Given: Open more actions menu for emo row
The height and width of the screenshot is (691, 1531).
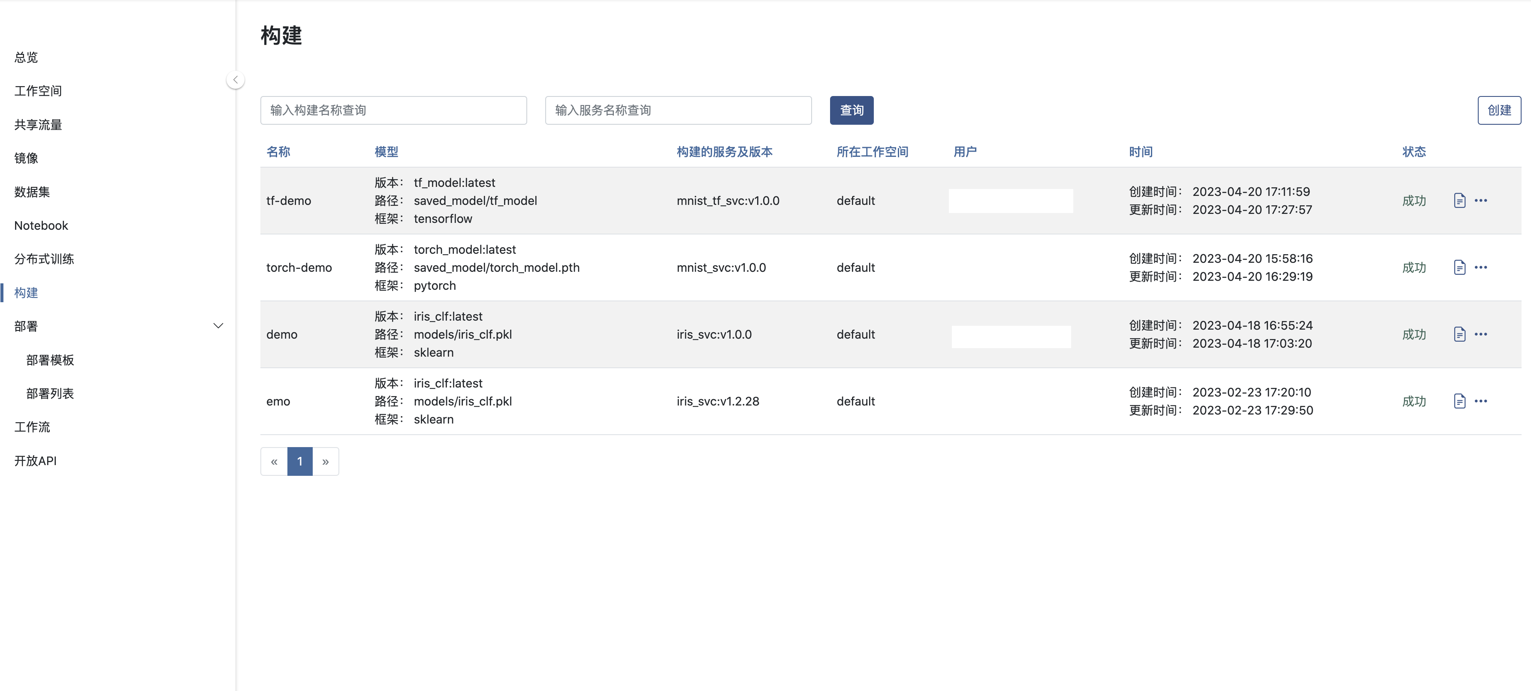Looking at the screenshot, I should (x=1480, y=401).
